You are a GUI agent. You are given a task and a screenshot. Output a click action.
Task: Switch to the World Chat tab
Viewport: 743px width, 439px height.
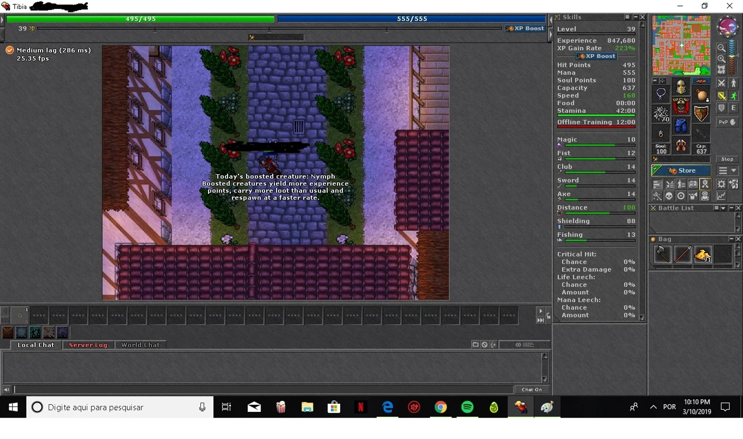(x=141, y=345)
